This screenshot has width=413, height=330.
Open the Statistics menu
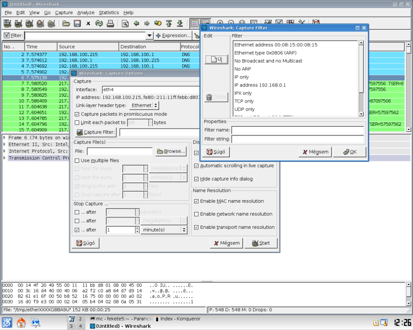[109, 12]
